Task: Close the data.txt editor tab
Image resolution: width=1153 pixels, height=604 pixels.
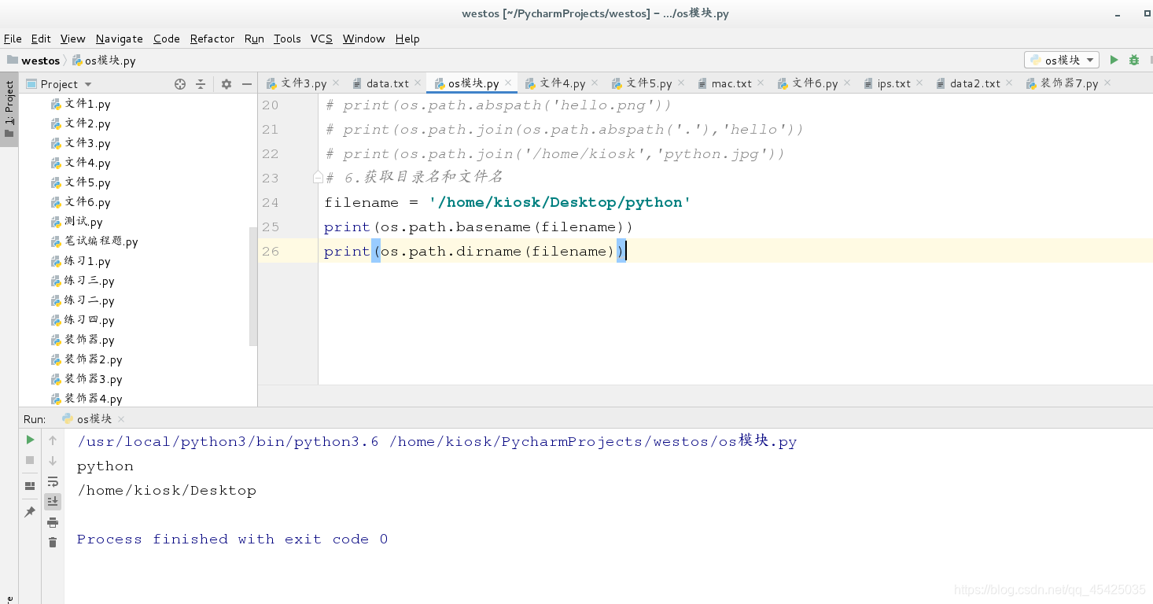Action: click(419, 83)
